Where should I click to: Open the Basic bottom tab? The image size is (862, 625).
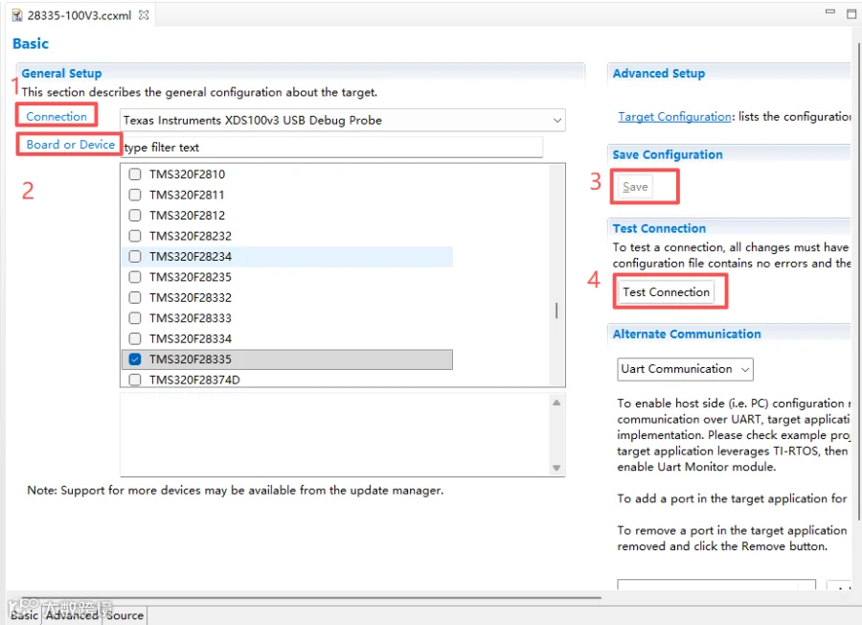(x=24, y=615)
